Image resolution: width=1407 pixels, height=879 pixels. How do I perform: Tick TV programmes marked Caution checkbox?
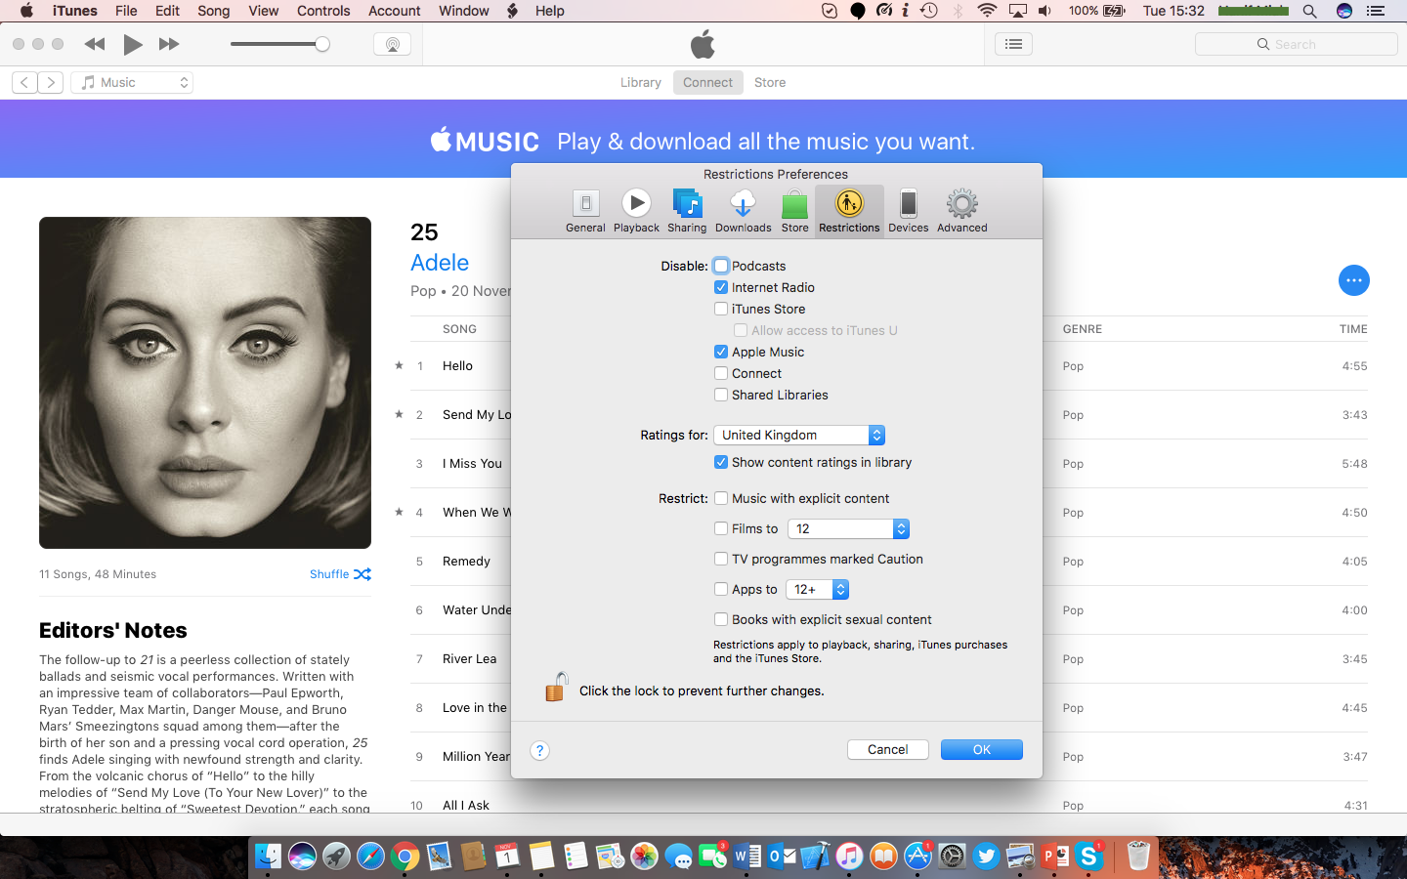(721, 559)
